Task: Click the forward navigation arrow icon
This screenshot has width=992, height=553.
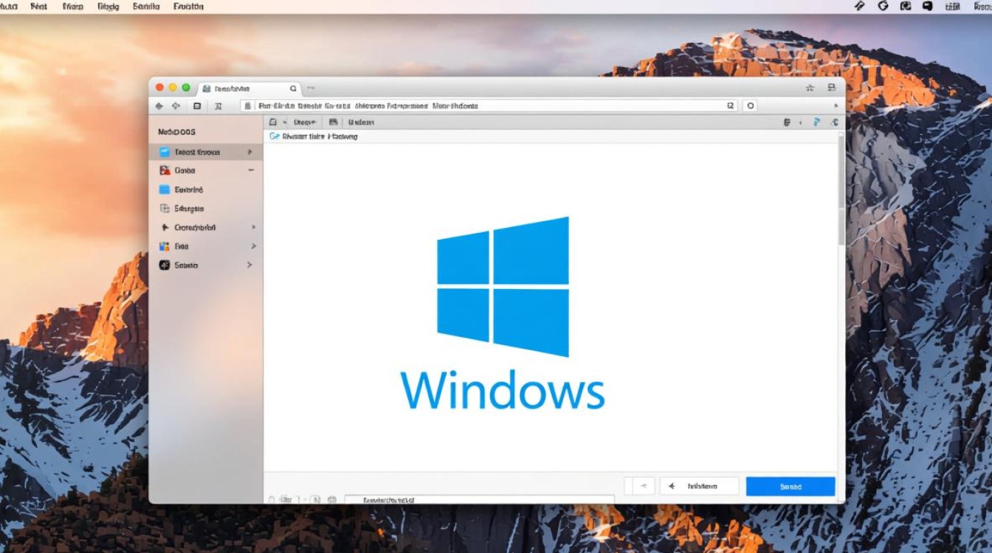Action: 177,105
